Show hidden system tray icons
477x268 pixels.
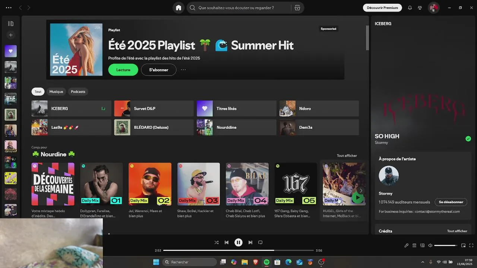click(423, 262)
